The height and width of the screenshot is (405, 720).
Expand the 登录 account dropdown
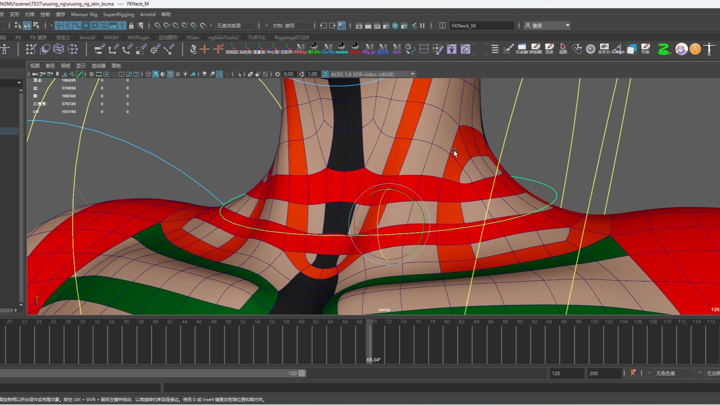click(x=567, y=26)
